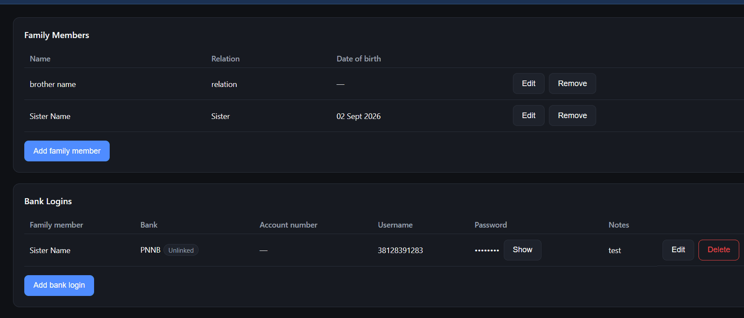
Task: Click Sister Name in Family Members table
Action: coord(50,116)
